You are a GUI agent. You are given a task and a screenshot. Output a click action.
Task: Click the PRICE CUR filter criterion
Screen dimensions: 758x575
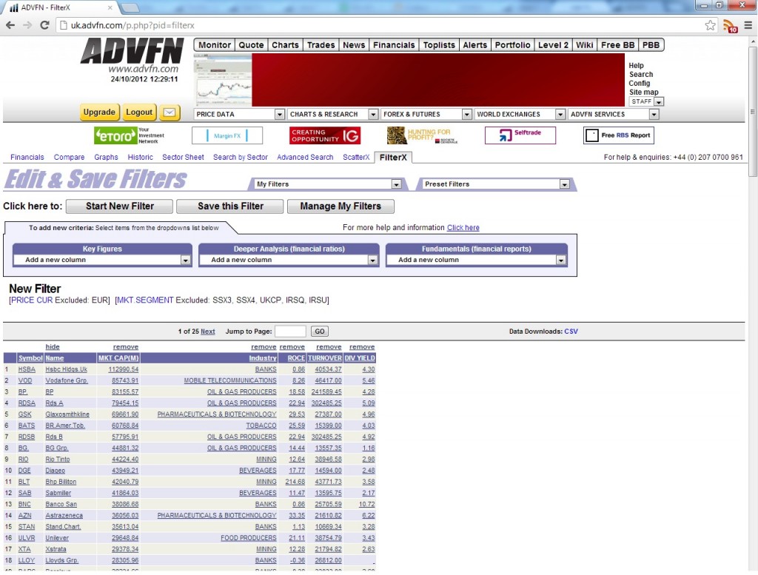(32, 300)
